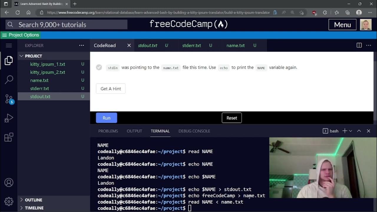Screen dimensions: 377x212
Task: Open editor more actions ellipsis
Action: click(368, 45)
